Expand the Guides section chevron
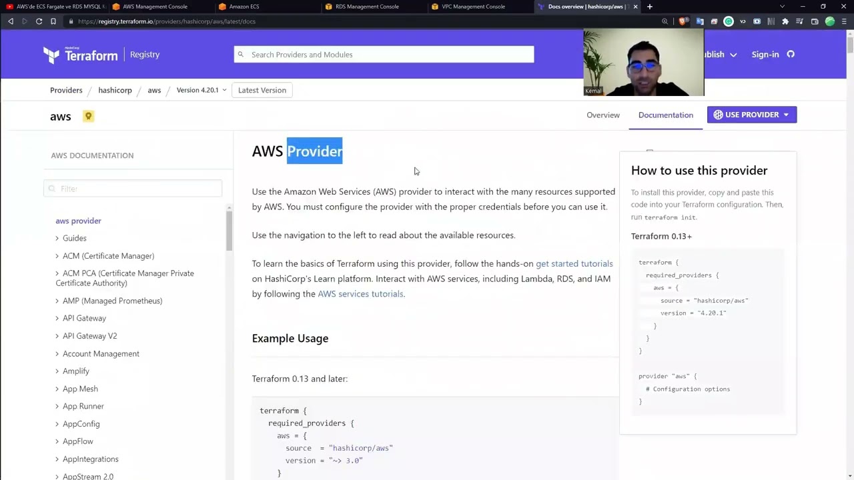Screen dimensions: 854x480 tap(57, 238)
